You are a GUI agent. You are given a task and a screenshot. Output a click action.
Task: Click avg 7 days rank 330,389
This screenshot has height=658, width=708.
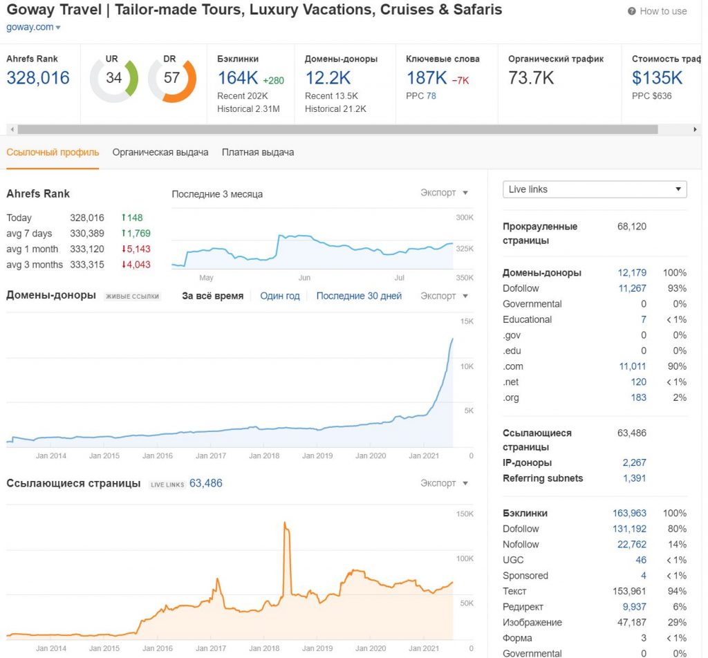pyautogui.click(x=86, y=234)
